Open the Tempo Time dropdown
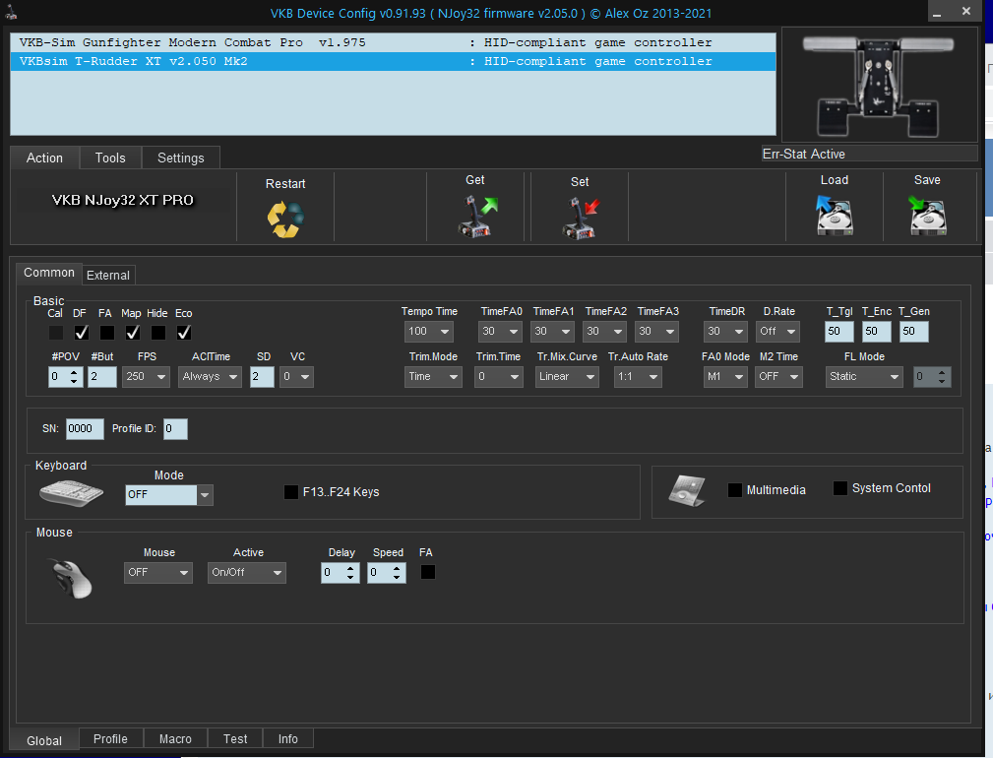Screen dimensions: 993x758 tap(429, 331)
